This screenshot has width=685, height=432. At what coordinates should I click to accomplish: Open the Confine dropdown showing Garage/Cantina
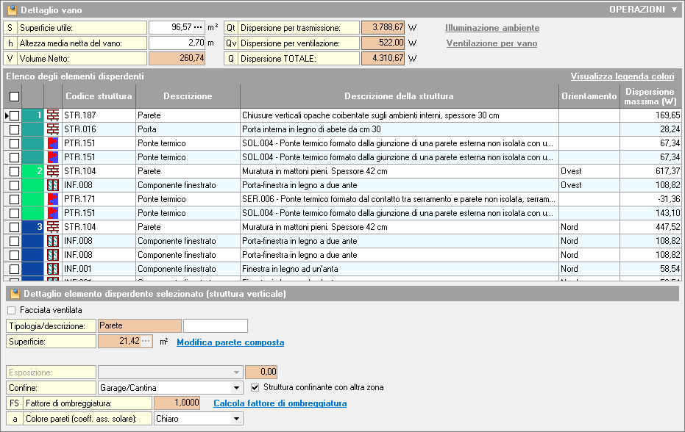pos(236,387)
